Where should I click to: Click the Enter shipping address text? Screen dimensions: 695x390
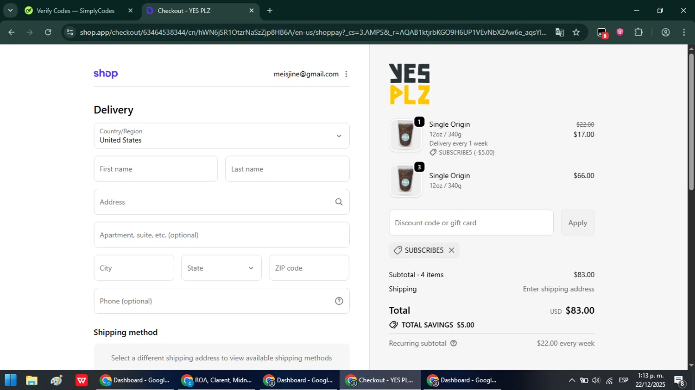pyautogui.click(x=559, y=289)
